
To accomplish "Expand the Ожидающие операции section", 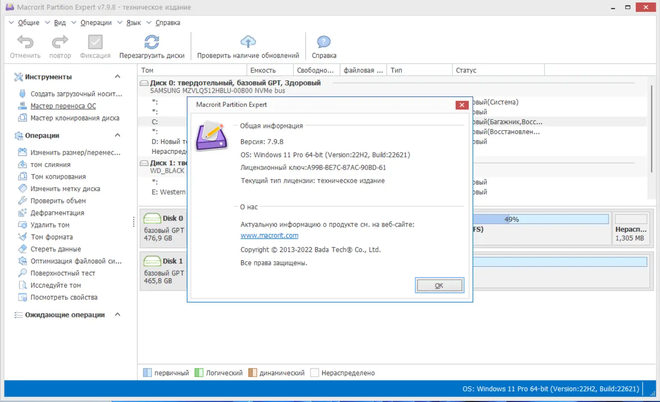I will click(x=117, y=314).
